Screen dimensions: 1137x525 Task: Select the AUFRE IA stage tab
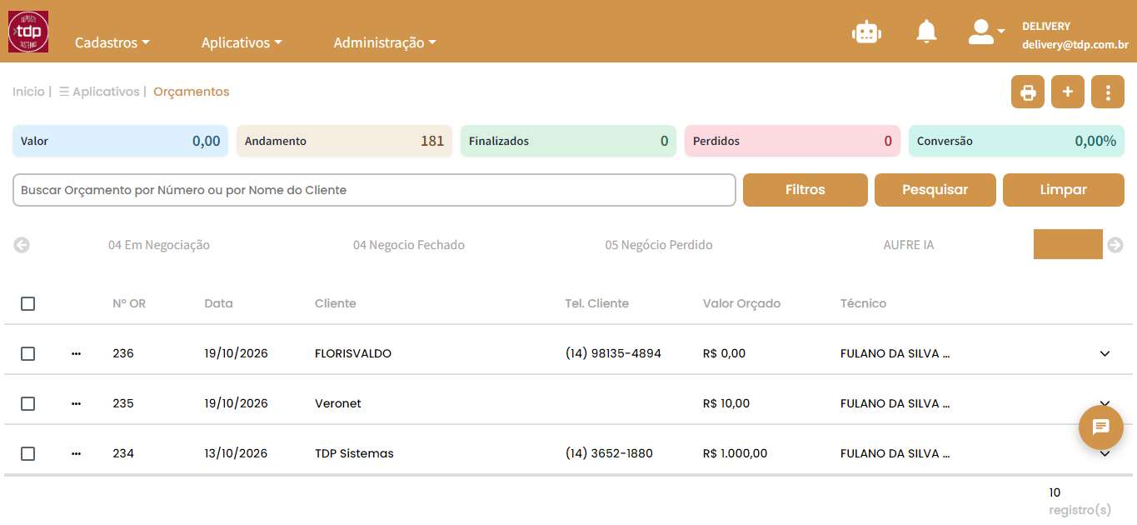[x=909, y=245]
